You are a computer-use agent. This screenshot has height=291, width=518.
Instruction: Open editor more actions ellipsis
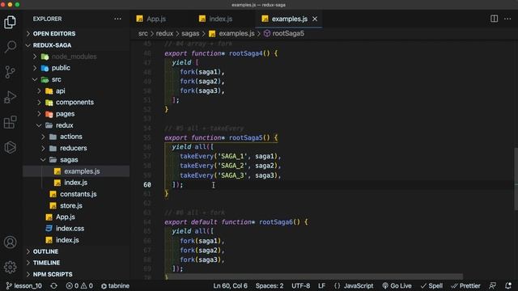[507, 19]
